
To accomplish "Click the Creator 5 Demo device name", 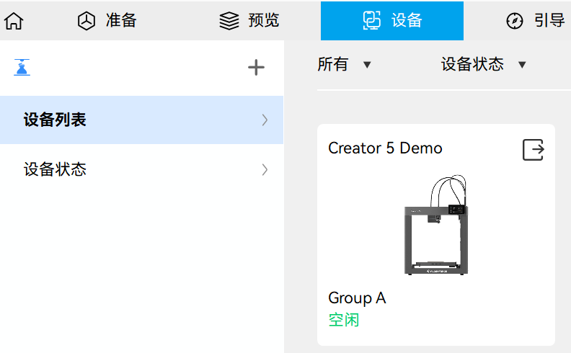I will pyautogui.click(x=385, y=148).
